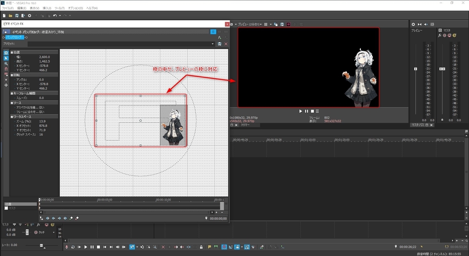Create a new project from main toolbar

click(4, 16)
